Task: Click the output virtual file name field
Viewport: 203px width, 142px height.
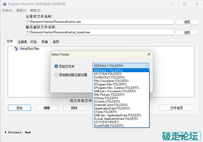Action: 100,32
